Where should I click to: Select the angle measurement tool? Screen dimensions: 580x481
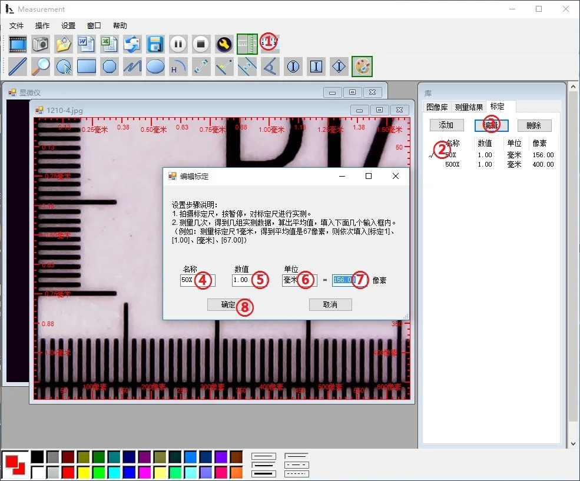coord(270,67)
